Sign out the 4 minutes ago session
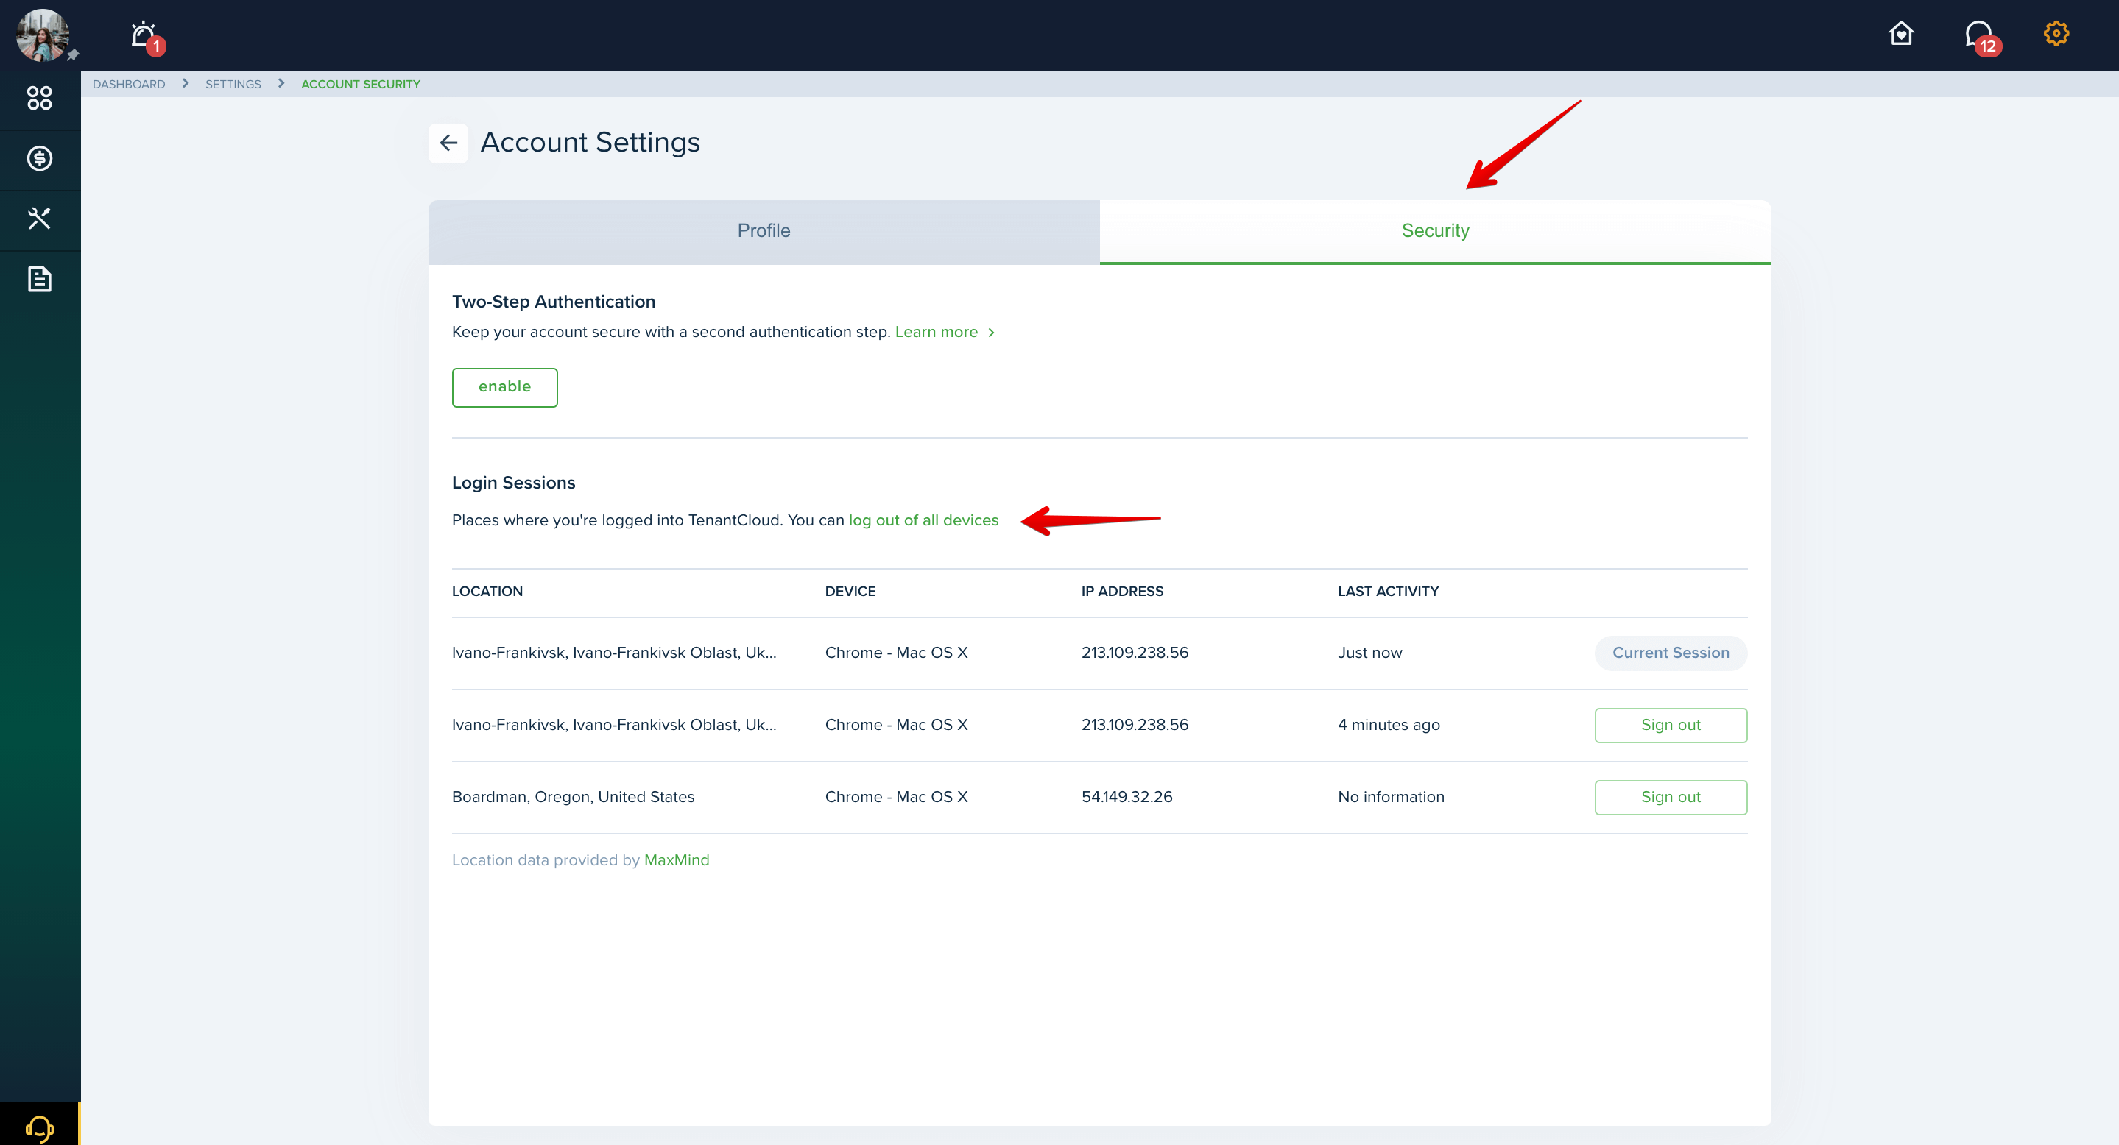The height and width of the screenshot is (1145, 2119). tap(1670, 725)
